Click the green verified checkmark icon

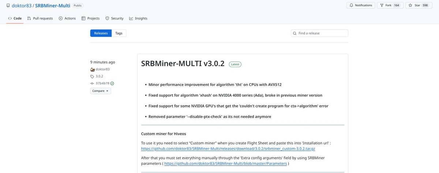pyautogui.click(x=112, y=84)
